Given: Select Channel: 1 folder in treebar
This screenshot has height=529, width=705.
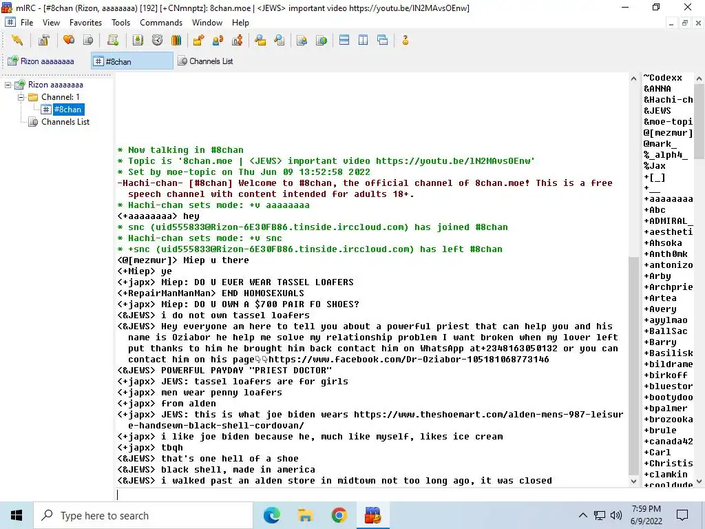Looking at the screenshot, I should (x=61, y=97).
